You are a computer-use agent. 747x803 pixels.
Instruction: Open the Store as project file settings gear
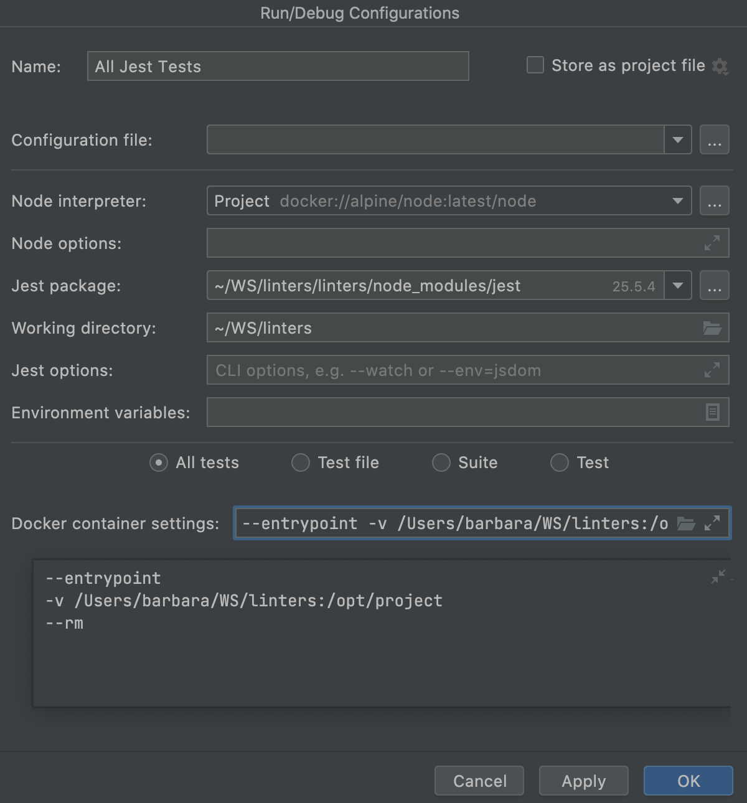721,65
